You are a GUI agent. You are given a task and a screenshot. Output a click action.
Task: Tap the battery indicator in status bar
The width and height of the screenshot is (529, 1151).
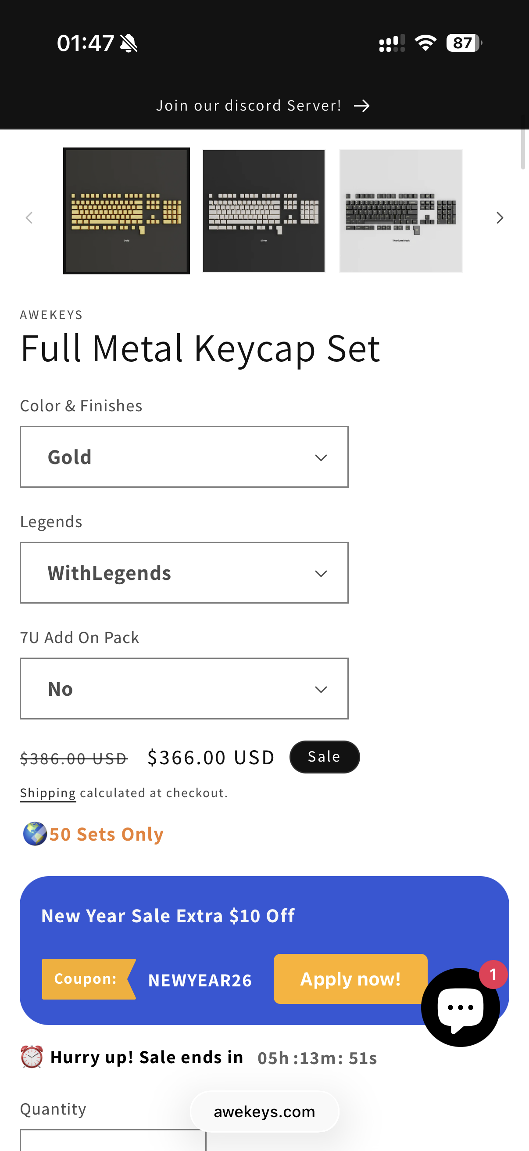[x=464, y=43]
